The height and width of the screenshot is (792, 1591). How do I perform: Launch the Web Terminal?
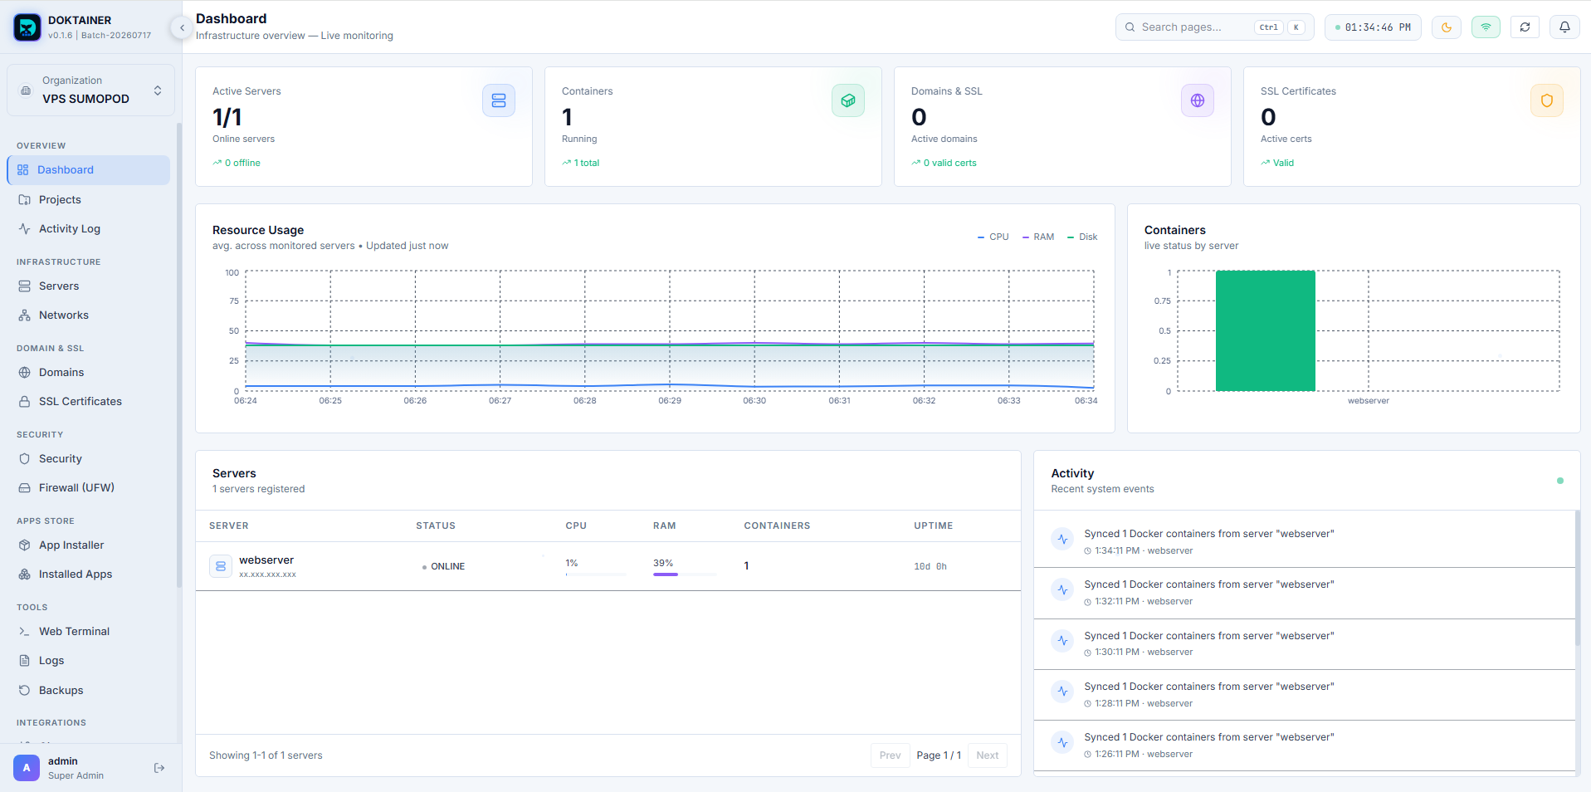click(89, 631)
